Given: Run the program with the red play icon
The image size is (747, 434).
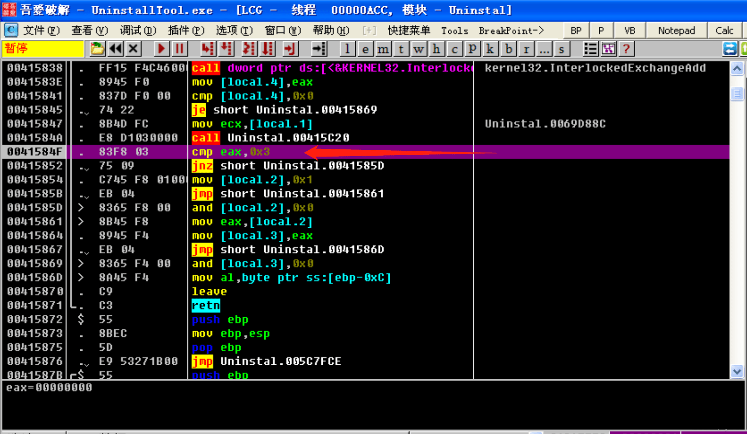Looking at the screenshot, I should click(161, 48).
